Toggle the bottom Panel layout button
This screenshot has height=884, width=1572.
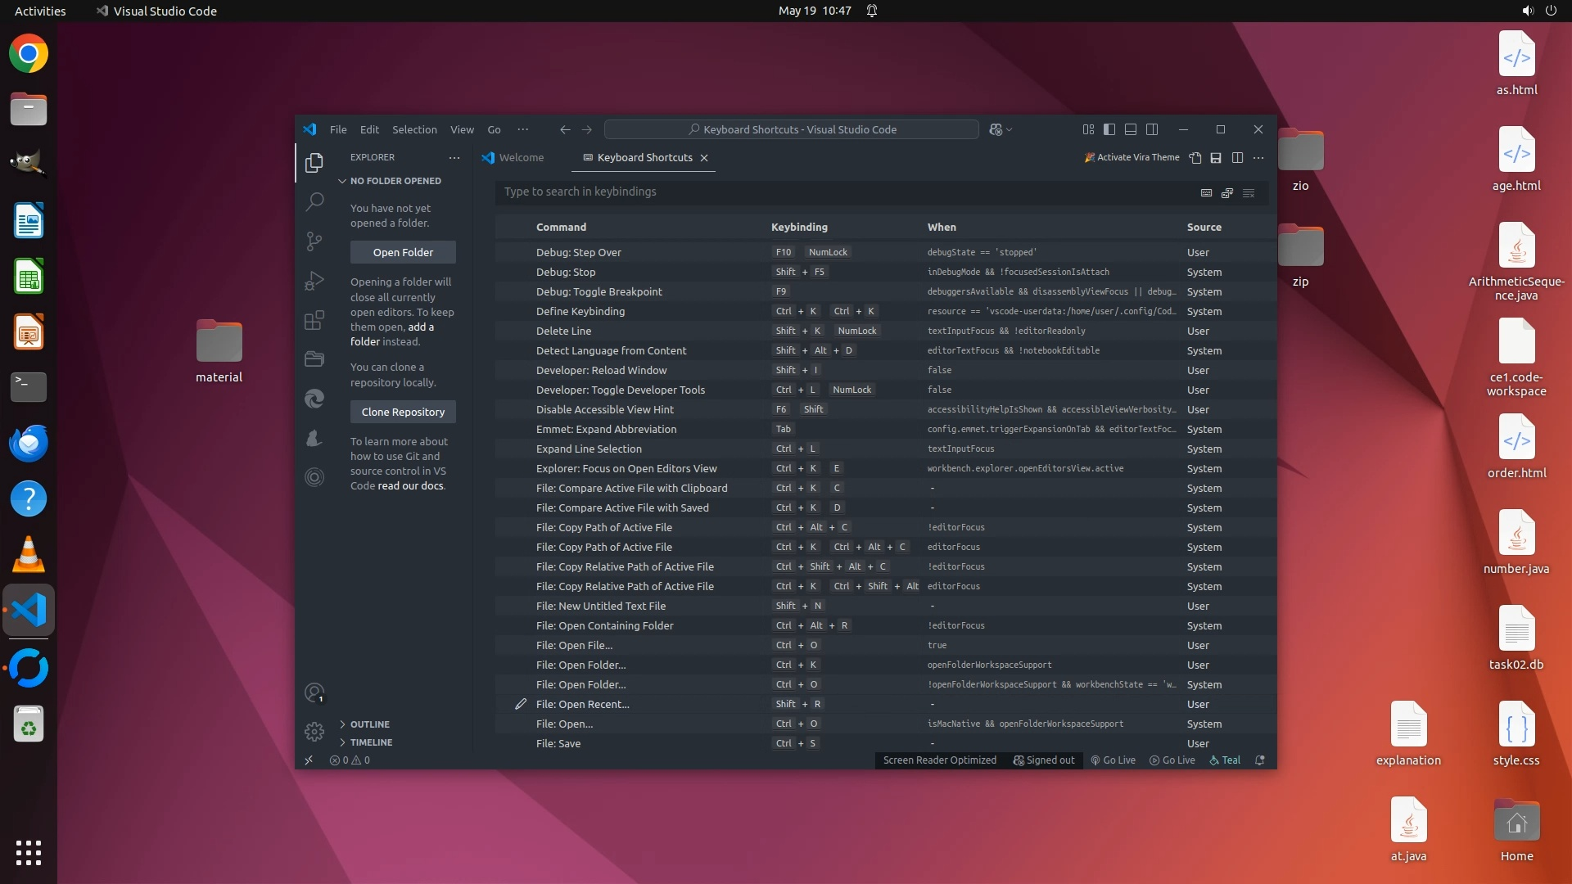click(1131, 129)
